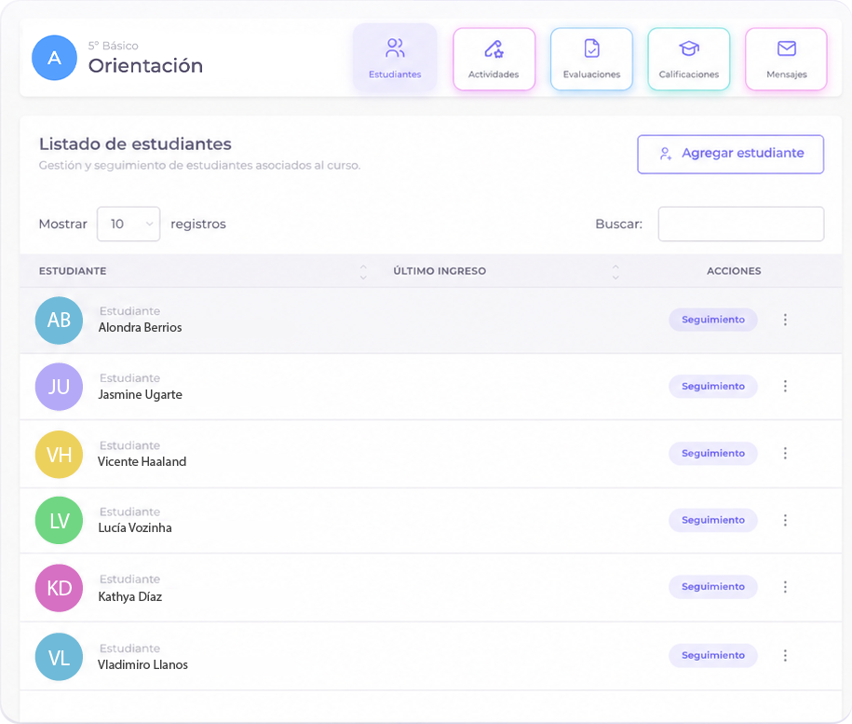Open the Mensajes tab
This screenshot has width=852, height=724.
(786, 59)
